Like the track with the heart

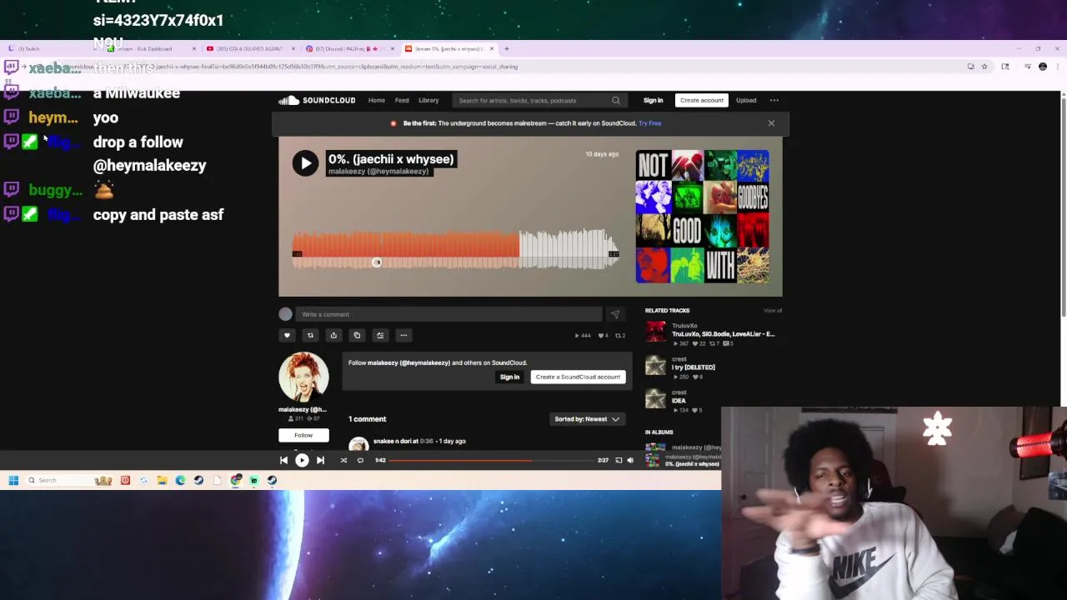[287, 335]
